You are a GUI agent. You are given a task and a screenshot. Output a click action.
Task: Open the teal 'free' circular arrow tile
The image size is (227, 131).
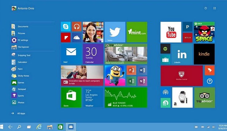pos(166,103)
